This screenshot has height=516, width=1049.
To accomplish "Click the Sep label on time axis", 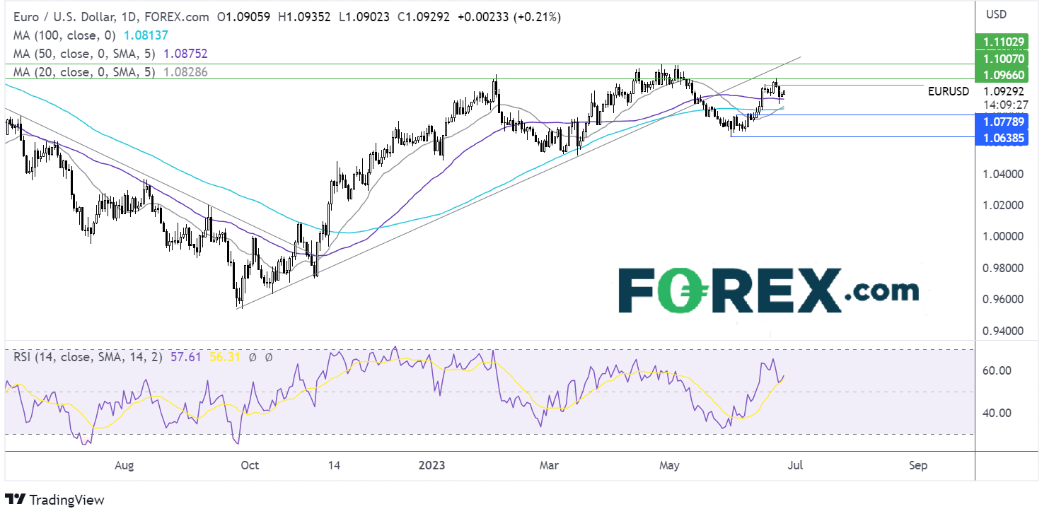I will click(918, 466).
